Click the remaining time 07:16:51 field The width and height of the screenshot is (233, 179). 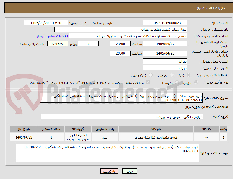click(x=58, y=44)
